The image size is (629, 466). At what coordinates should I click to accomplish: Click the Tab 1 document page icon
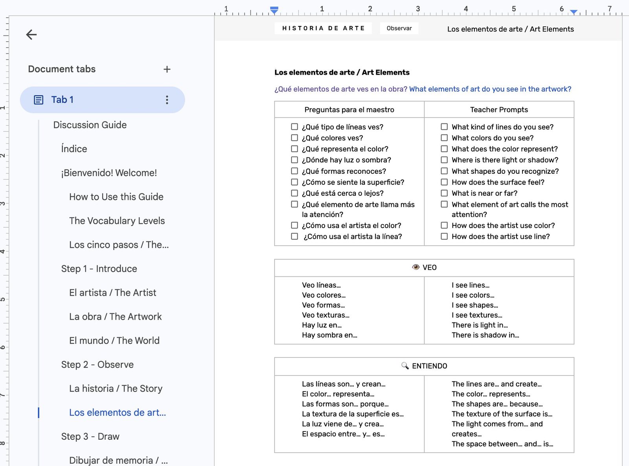click(39, 100)
